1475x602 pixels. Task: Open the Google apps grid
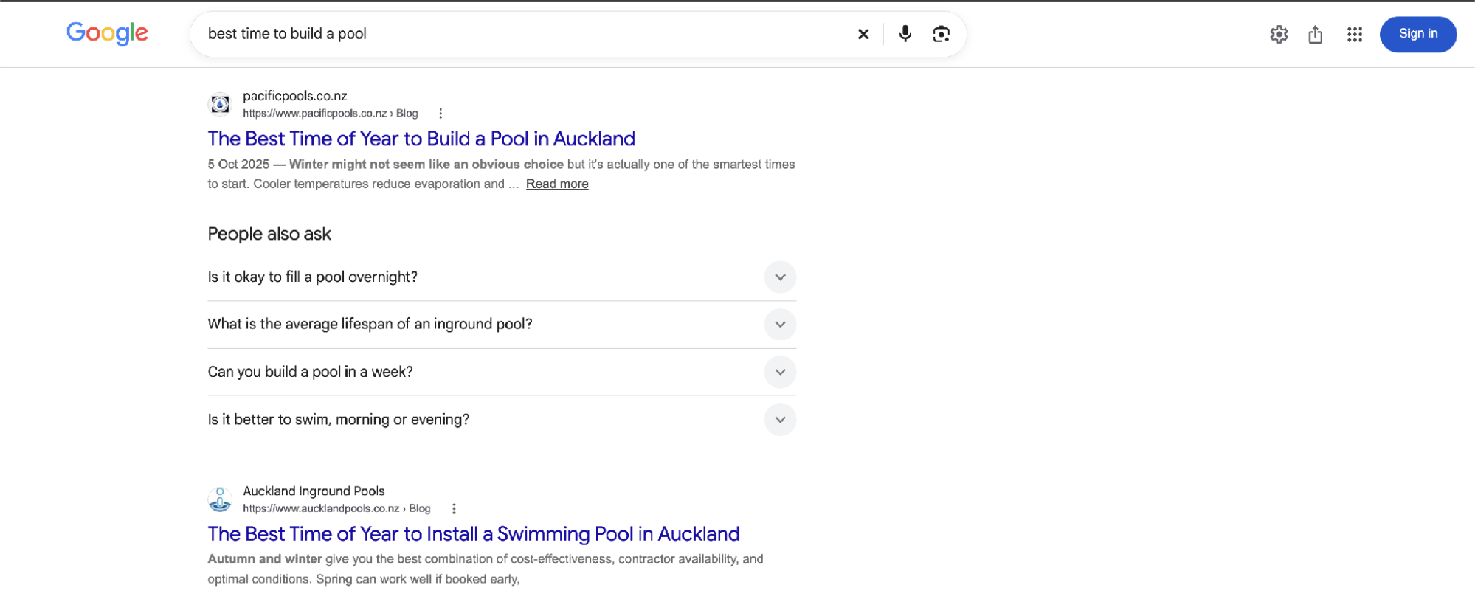tap(1355, 34)
